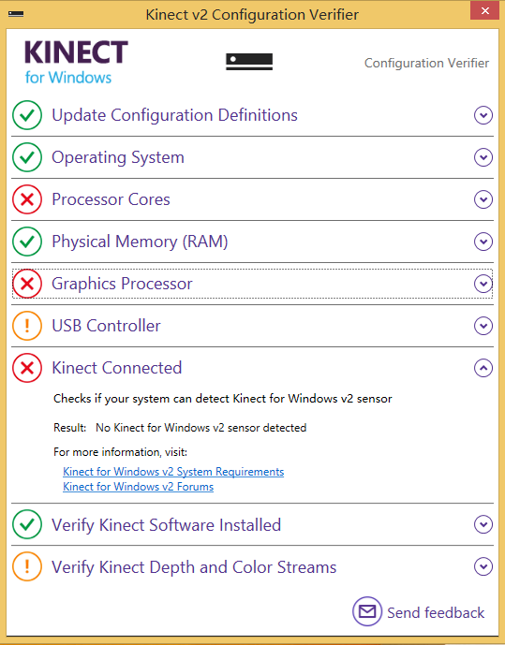
Task: Click the red X icon beside Kinect Connected
Action: click(27, 368)
